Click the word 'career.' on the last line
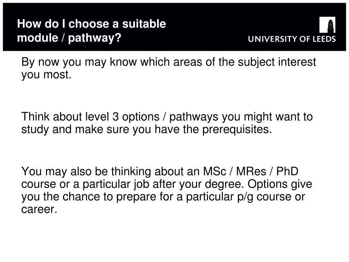Screen dimensions: 349x262 [x=39, y=209]
